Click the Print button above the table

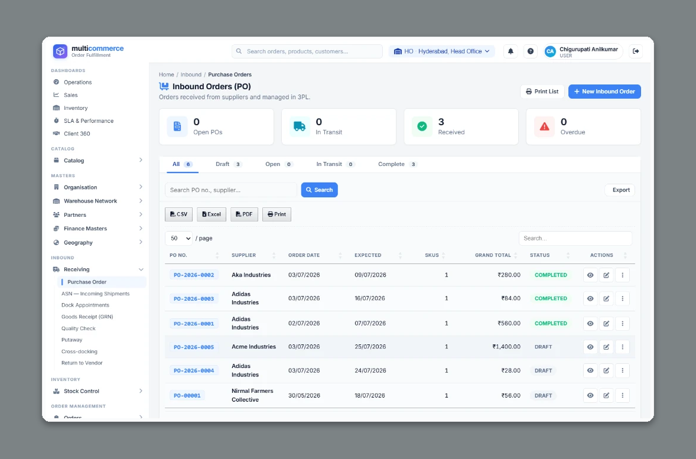coord(277,214)
